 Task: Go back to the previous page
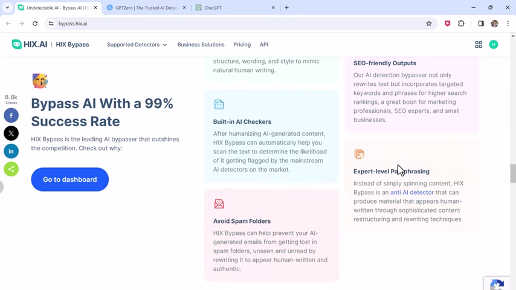[8, 24]
